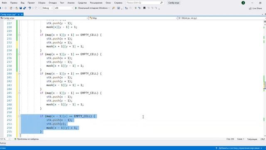Viewport: 266px width, 150px height.
Task: Click the no problems found checkmark icon
Action: (15, 139)
